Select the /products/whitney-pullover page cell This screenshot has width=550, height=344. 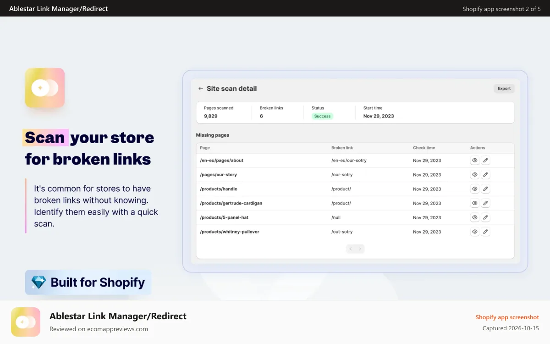pos(230,232)
